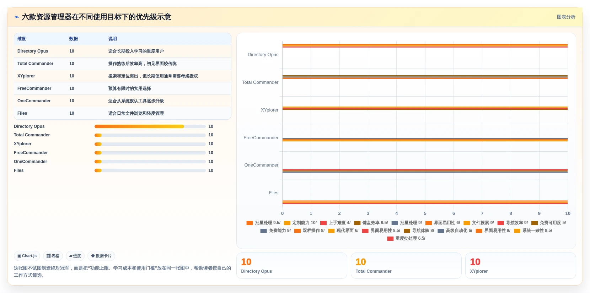This screenshot has height=293, width=590.
Task: Click the Directory Opus chart bar group
Action: coord(425,45)
